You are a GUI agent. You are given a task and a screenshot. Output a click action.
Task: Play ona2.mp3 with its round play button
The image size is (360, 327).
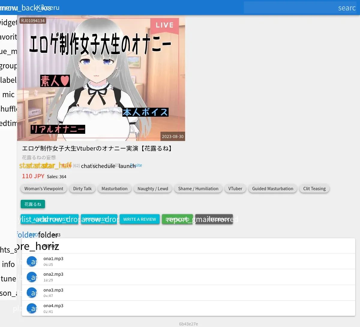tap(32, 277)
